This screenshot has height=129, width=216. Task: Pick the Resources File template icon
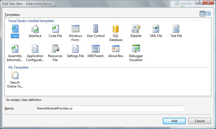pos(55,49)
